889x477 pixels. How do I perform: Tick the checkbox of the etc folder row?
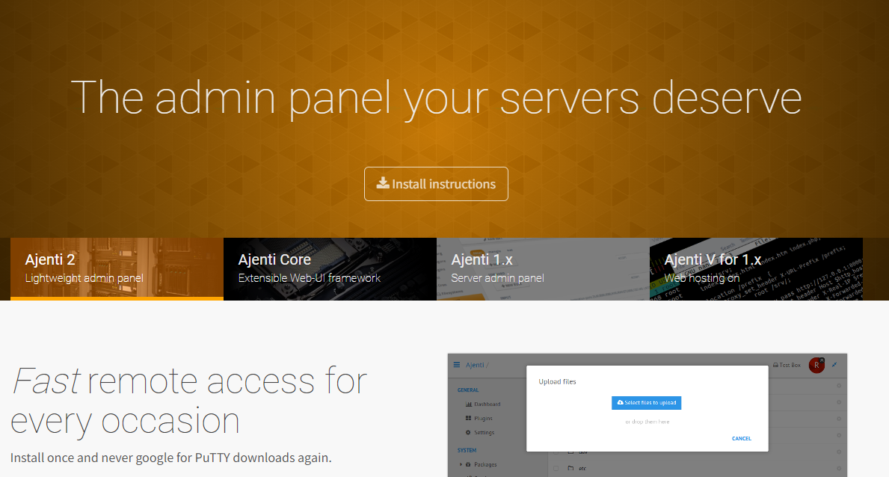coord(556,469)
